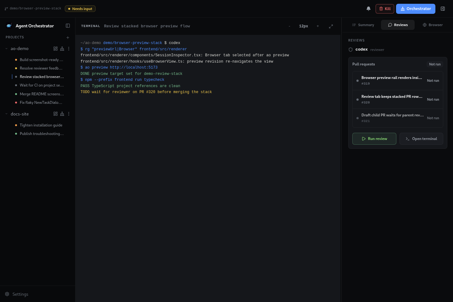Switch to the Reviews tab

point(398,25)
